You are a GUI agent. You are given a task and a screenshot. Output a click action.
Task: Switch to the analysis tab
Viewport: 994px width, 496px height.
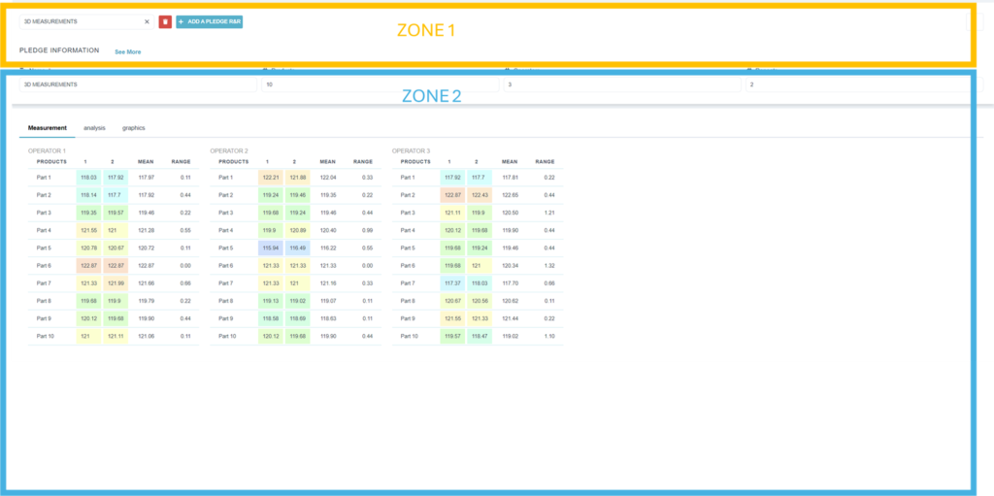click(x=94, y=128)
